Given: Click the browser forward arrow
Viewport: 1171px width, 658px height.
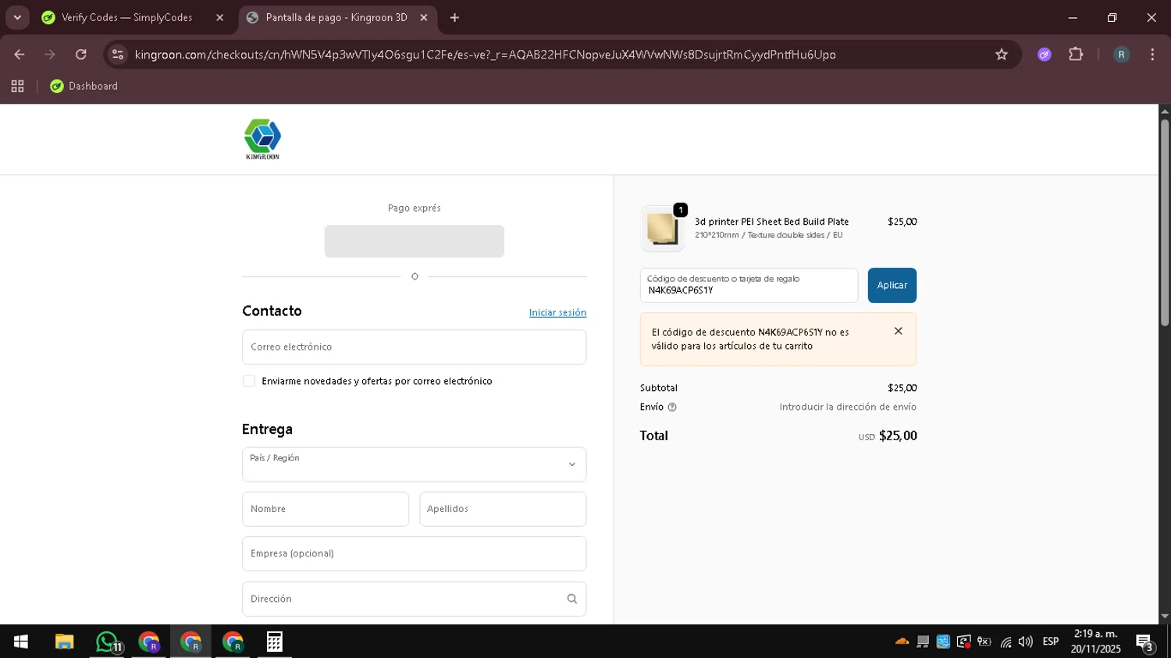Looking at the screenshot, I should click(50, 55).
